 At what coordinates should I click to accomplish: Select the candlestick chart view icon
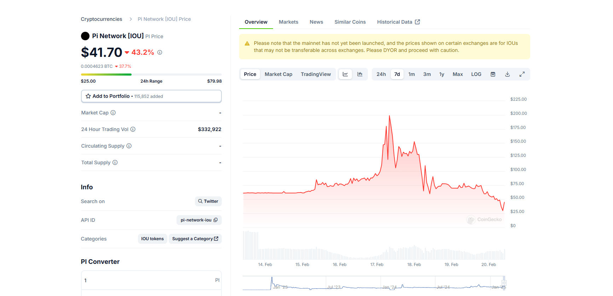point(360,74)
